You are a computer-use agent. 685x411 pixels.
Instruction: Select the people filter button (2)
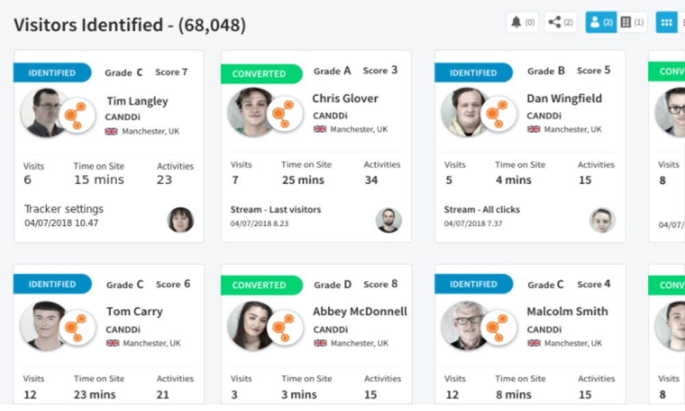click(x=601, y=23)
